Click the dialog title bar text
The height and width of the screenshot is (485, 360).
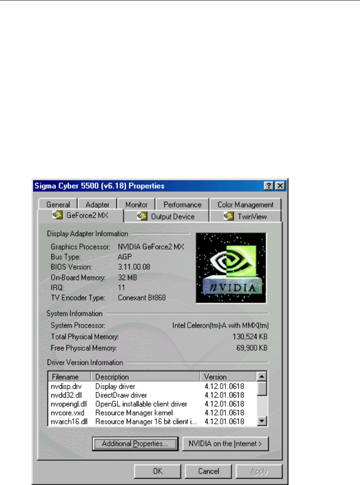[100, 185]
